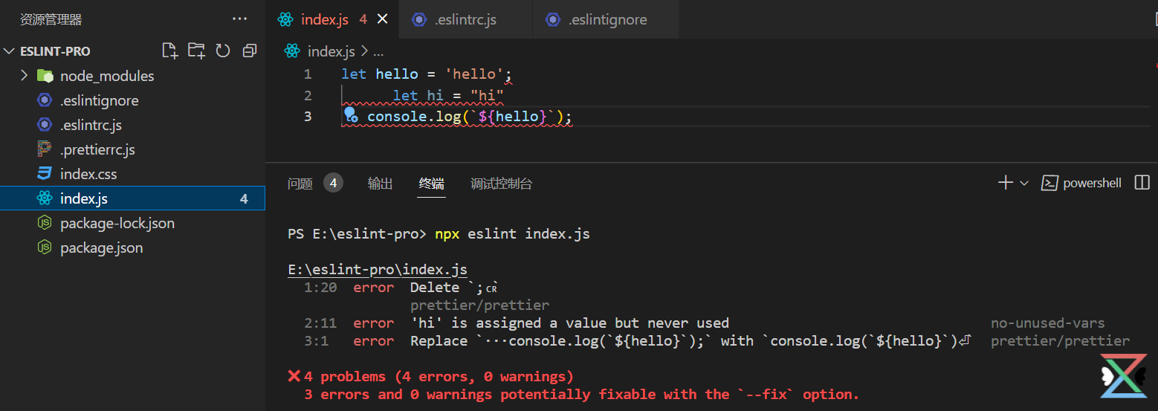Click the New Folder icon in explorer header

(196, 51)
